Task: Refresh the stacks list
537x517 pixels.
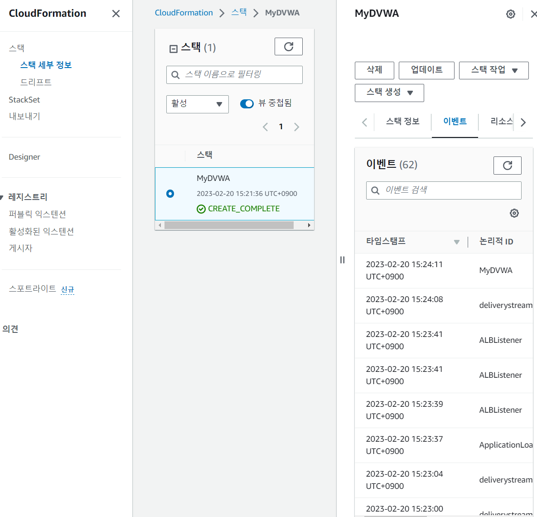Action: pos(288,47)
